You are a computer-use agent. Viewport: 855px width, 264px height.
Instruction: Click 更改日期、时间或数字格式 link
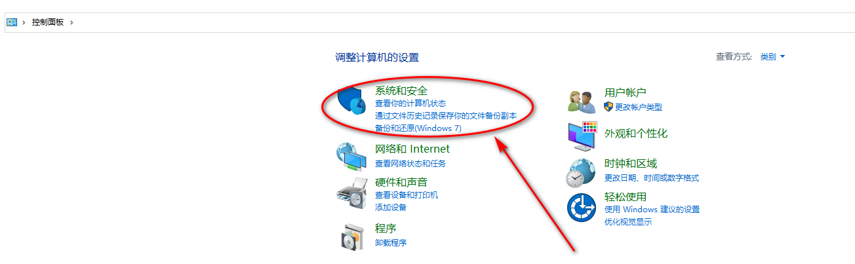point(652,178)
